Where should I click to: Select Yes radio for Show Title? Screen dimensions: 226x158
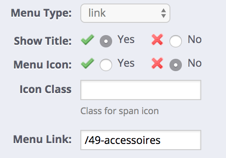pyautogui.click(x=106, y=41)
